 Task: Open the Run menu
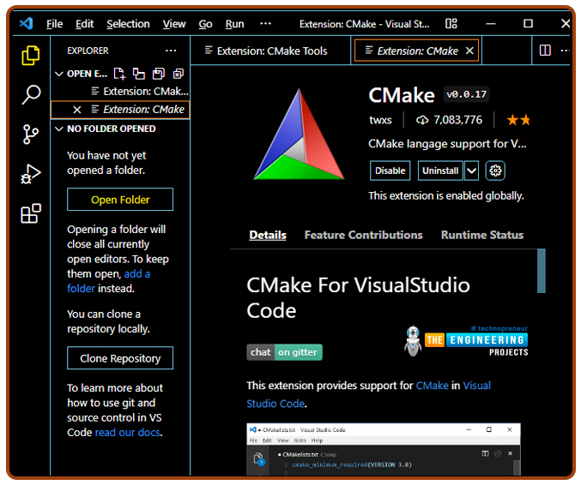pos(234,24)
